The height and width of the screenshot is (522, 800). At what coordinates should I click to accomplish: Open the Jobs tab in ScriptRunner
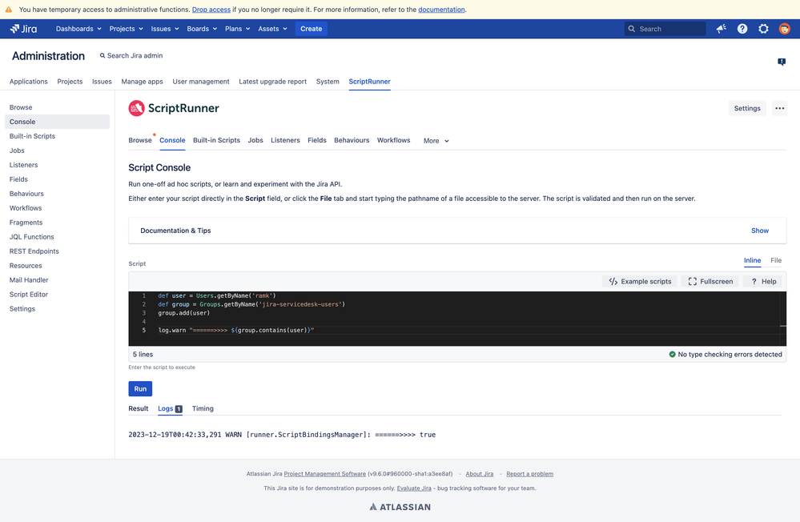coord(255,140)
